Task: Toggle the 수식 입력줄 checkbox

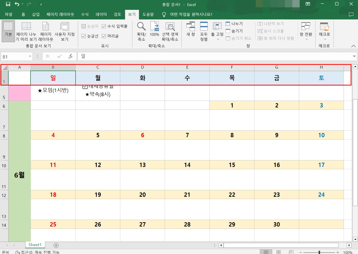Action: click(104, 26)
